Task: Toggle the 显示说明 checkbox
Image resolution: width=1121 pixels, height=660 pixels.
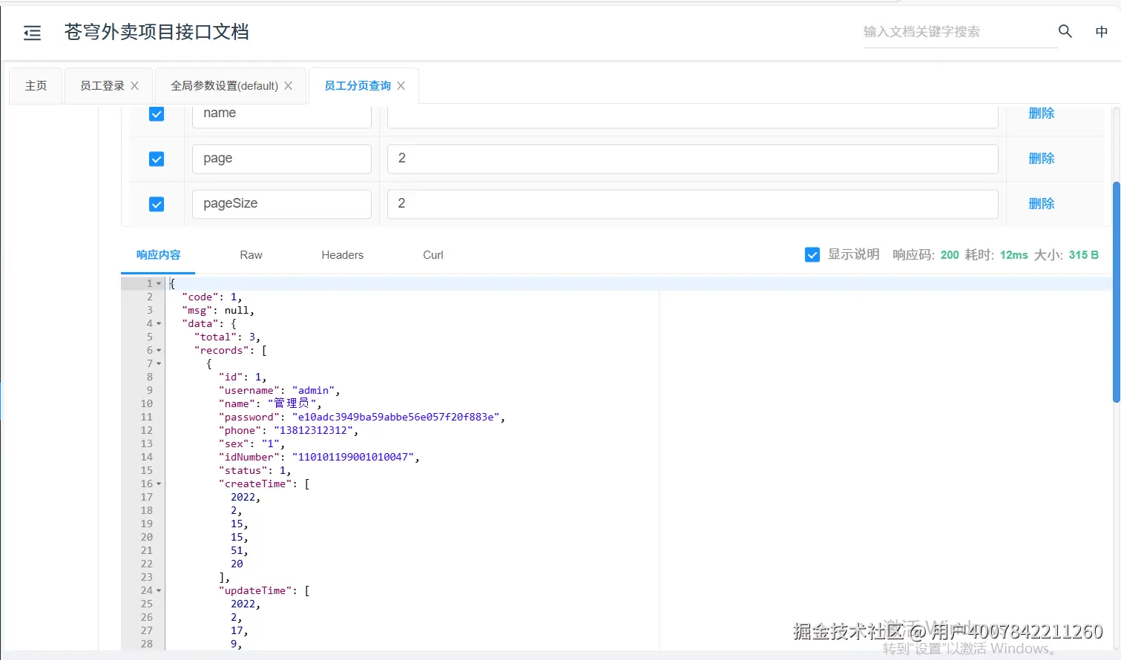Action: click(x=812, y=255)
